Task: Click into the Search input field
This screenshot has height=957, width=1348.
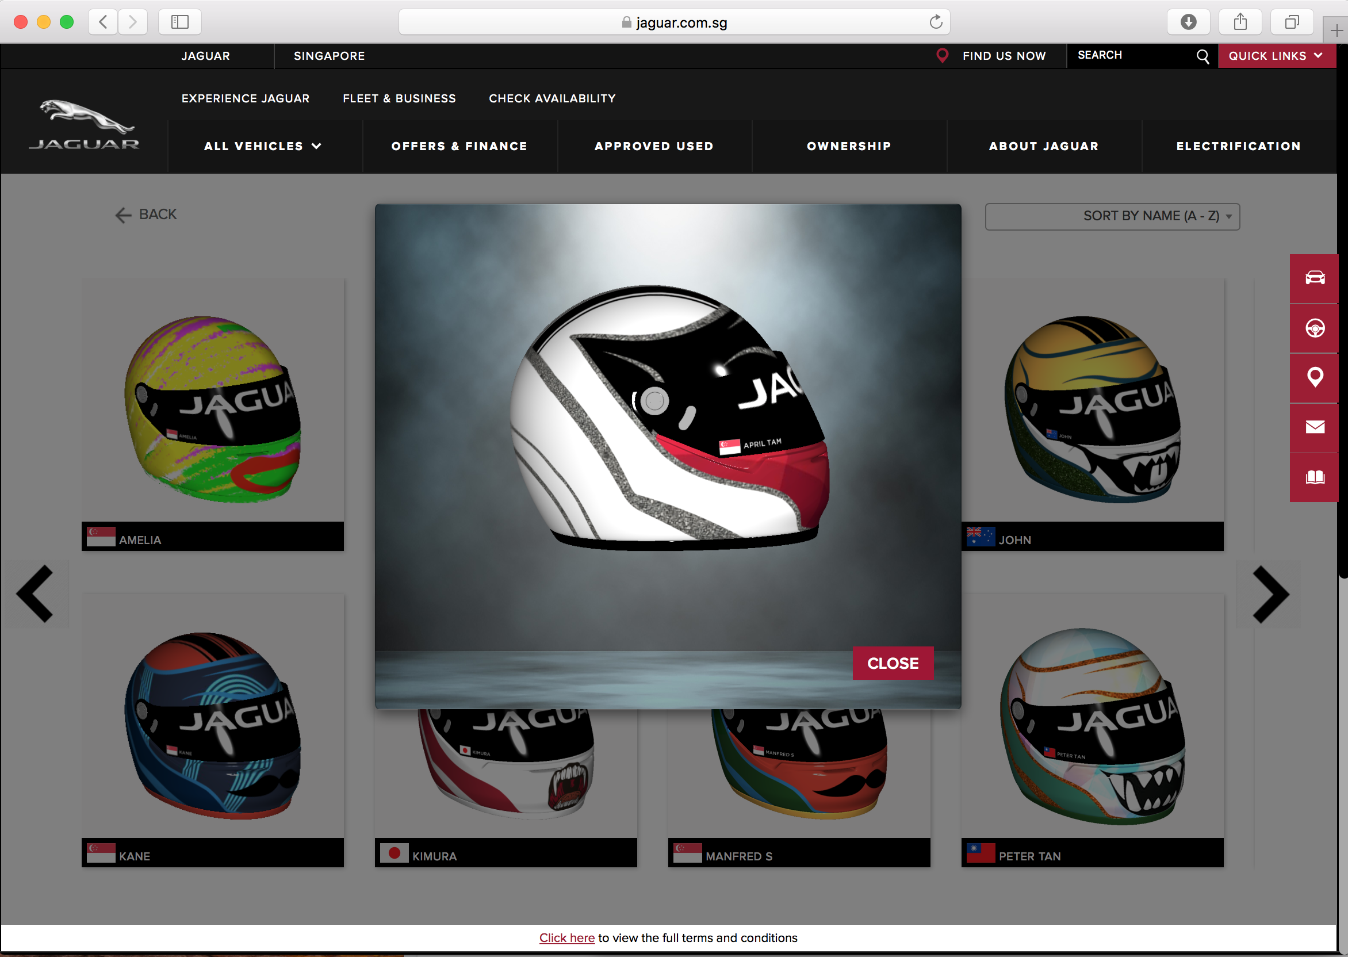Action: pos(1131,55)
